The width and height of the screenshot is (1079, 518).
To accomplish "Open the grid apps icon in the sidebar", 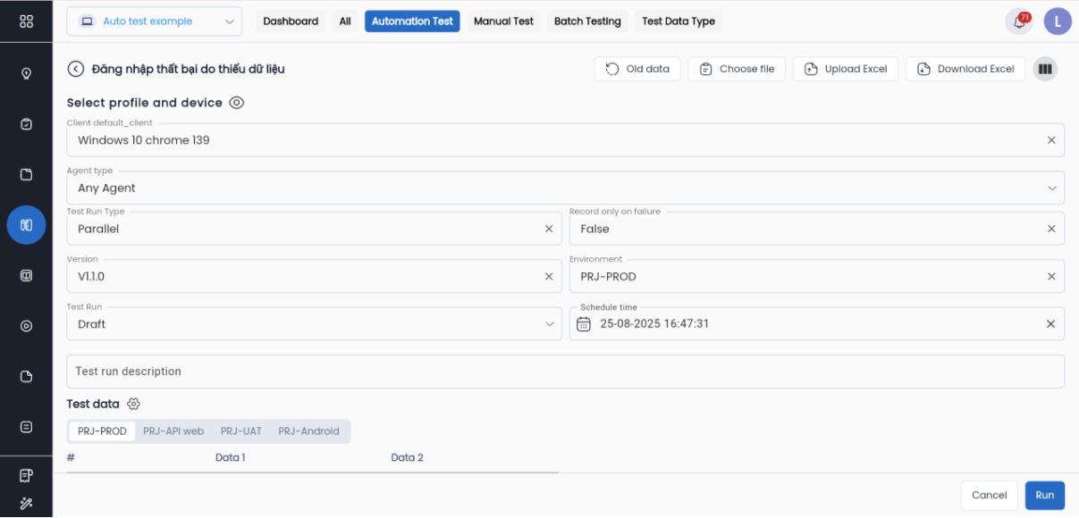I will click(26, 21).
